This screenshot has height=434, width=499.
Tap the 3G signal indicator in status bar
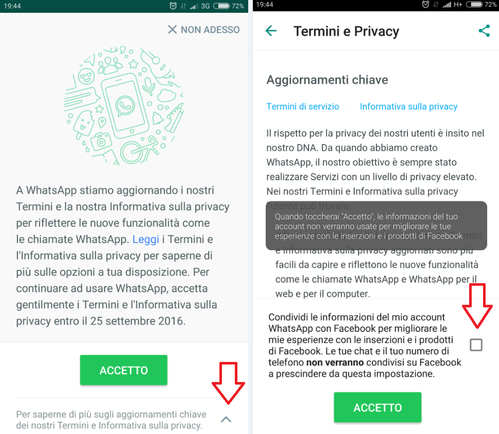click(x=205, y=6)
